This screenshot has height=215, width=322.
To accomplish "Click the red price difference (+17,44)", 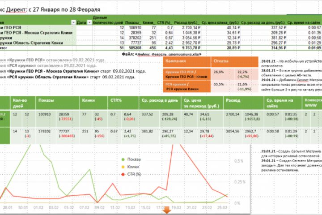I will (x=207, y=136).
